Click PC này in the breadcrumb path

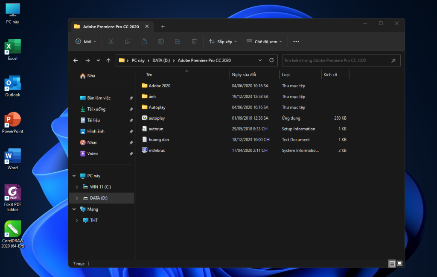(138, 60)
